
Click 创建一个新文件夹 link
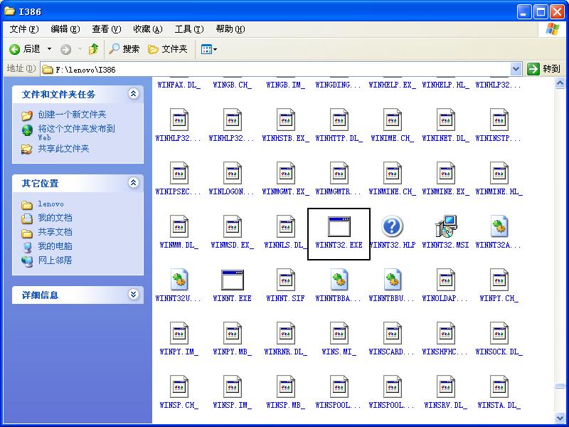point(72,115)
